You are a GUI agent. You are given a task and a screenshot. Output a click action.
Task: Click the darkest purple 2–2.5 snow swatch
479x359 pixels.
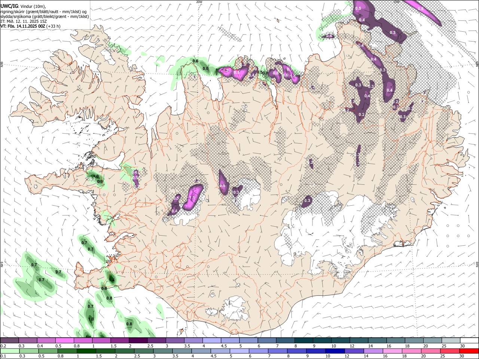tap(138, 341)
